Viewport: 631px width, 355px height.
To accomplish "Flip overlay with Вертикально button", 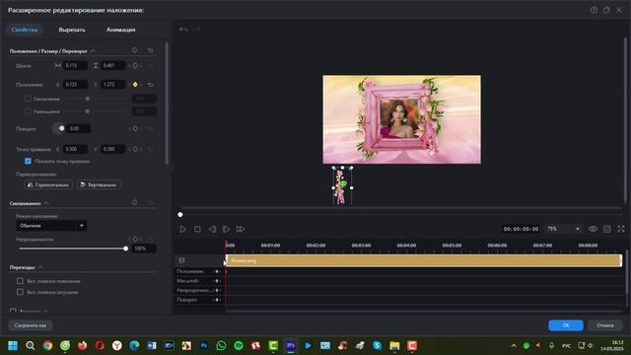I will (x=99, y=184).
